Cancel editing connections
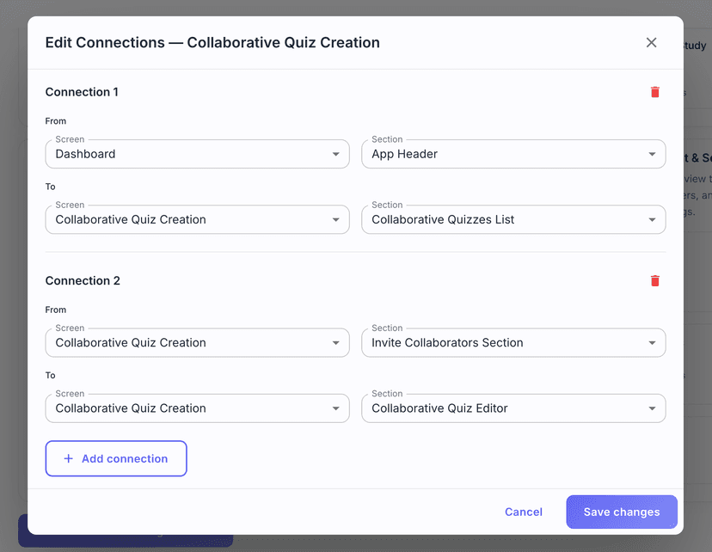Viewport: 712px width, 552px height. [x=523, y=512]
